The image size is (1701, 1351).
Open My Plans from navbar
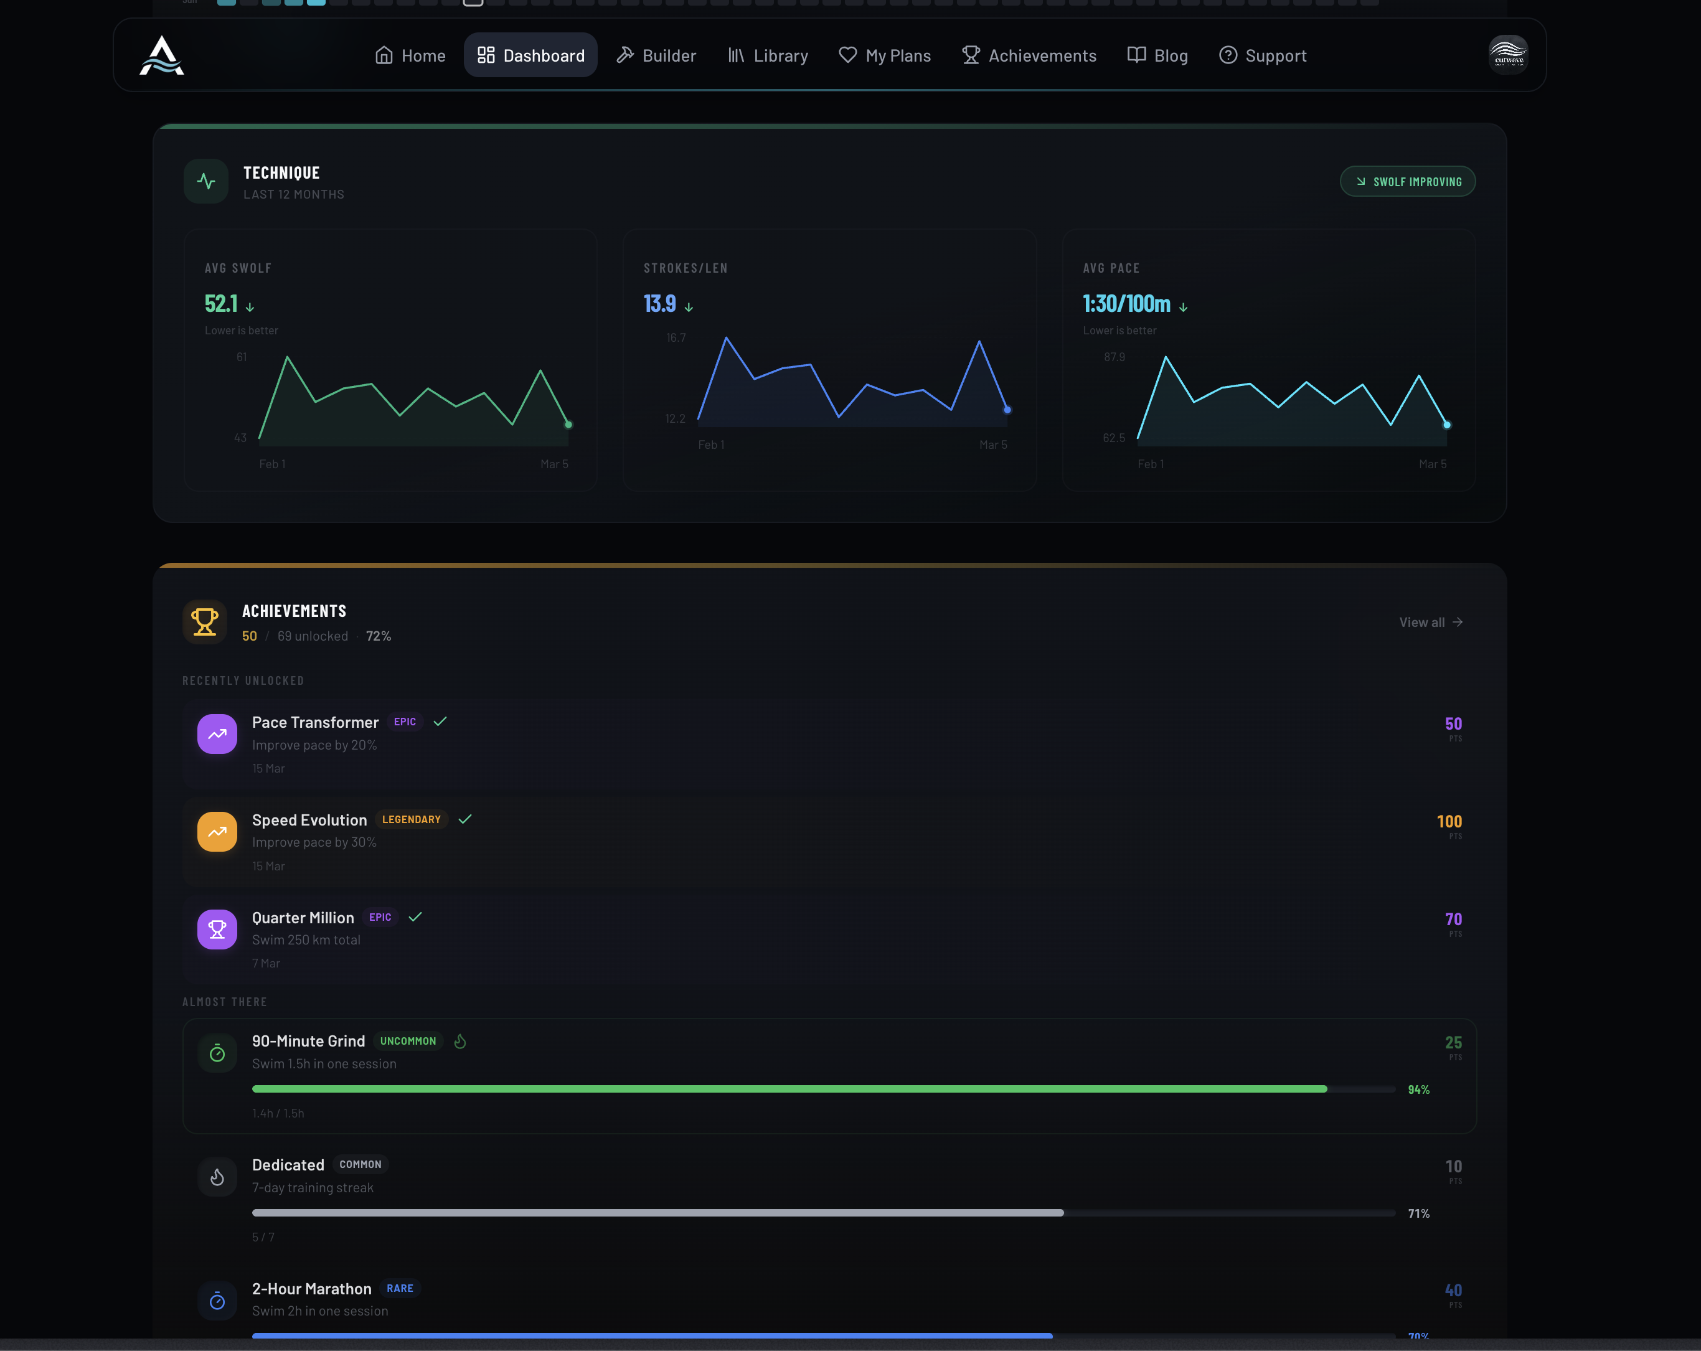point(884,55)
